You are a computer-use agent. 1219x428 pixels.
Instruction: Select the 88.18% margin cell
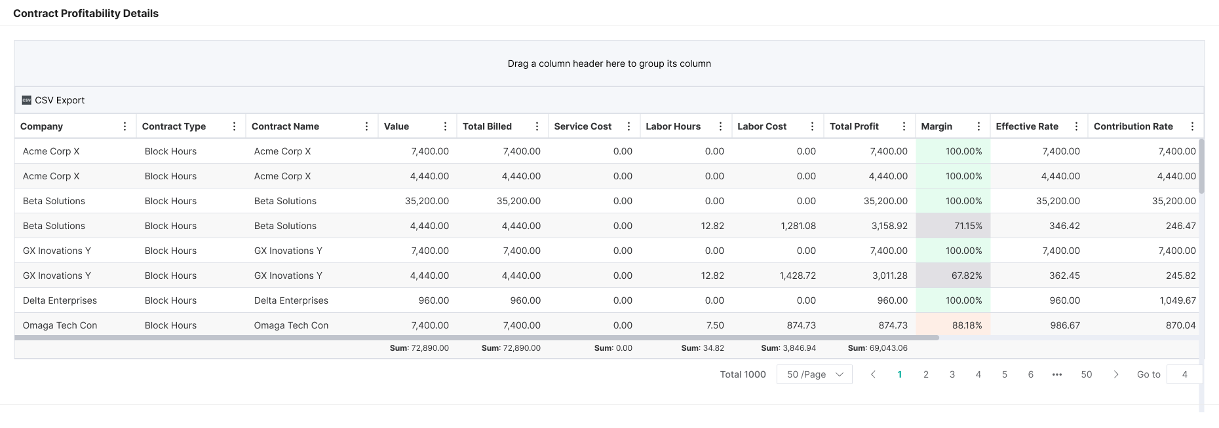(953, 325)
